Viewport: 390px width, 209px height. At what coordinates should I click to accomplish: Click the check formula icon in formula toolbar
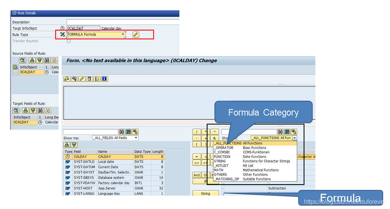point(67,79)
